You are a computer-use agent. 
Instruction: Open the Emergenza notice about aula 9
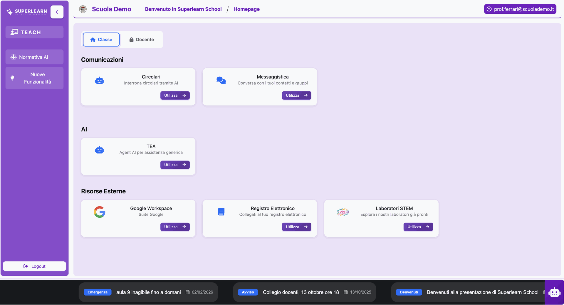[x=148, y=292]
